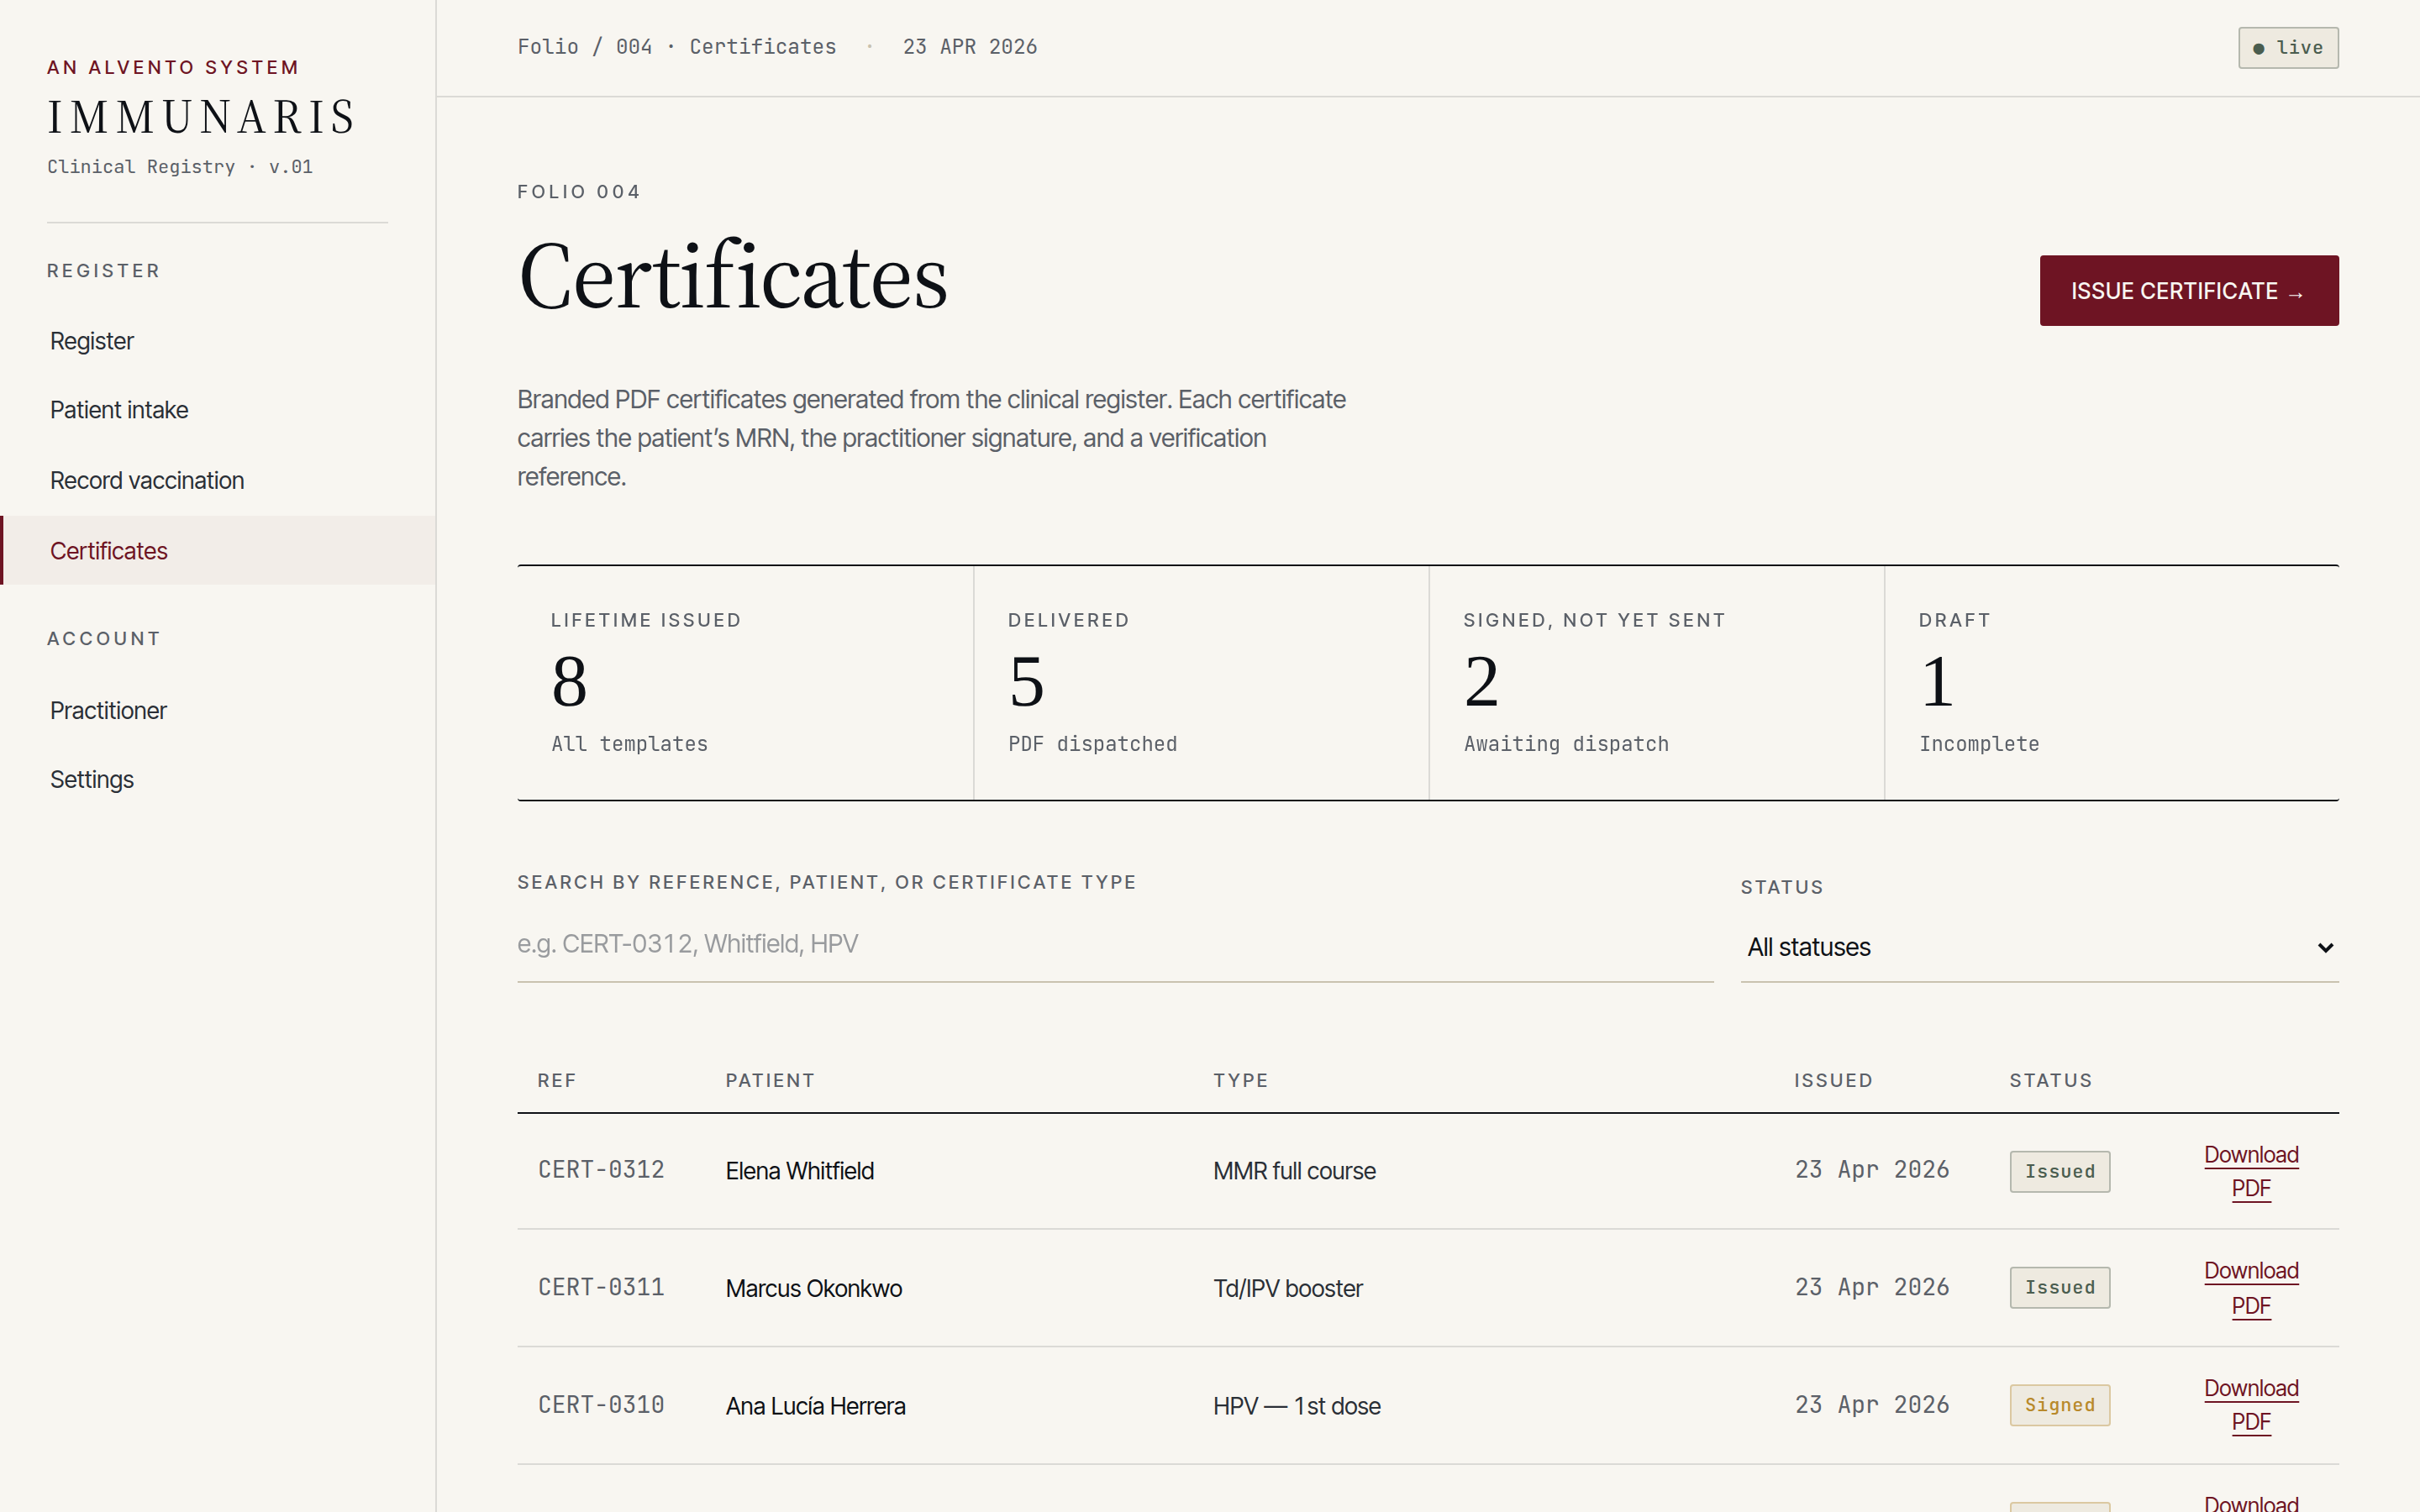Download PDF for the HPV first dose certificate
This screenshot has width=2420, height=1512.
[x=2250, y=1405]
